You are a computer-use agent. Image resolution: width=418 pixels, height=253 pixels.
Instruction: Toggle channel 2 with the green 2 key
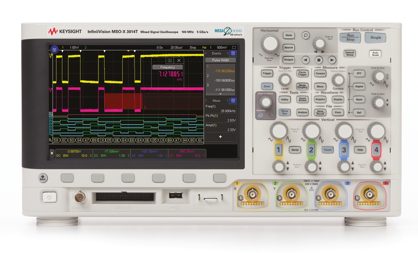click(x=311, y=150)
